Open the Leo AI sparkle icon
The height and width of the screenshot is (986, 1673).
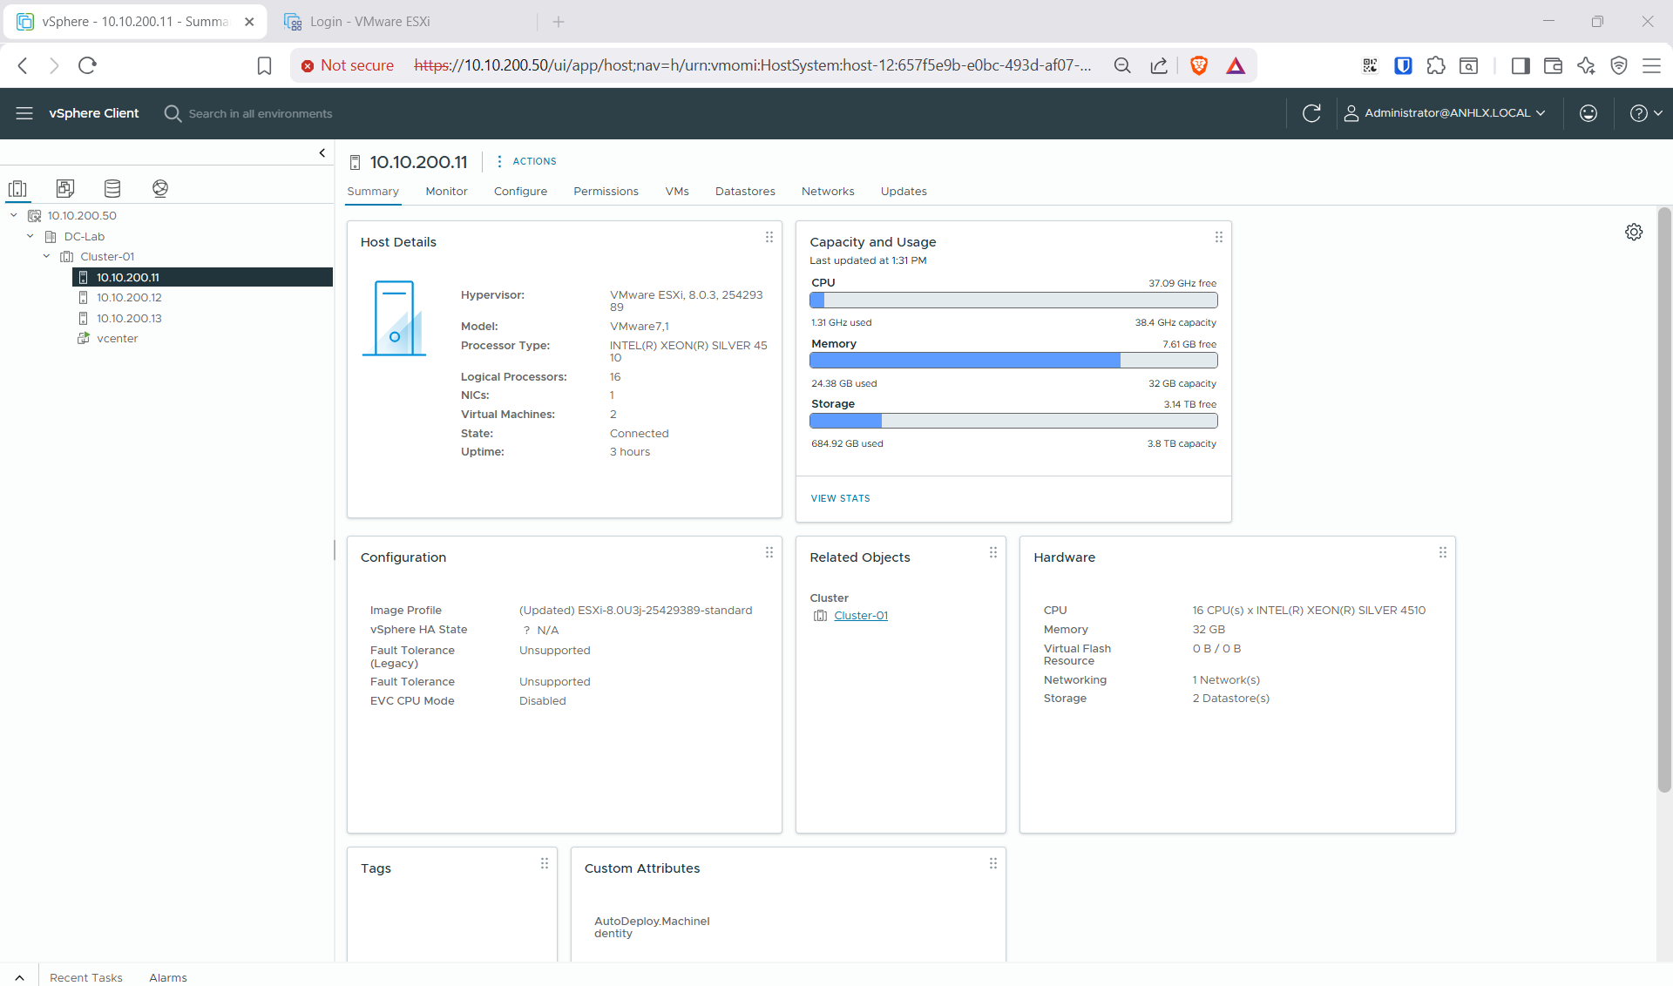click(x=1586, y=65)
